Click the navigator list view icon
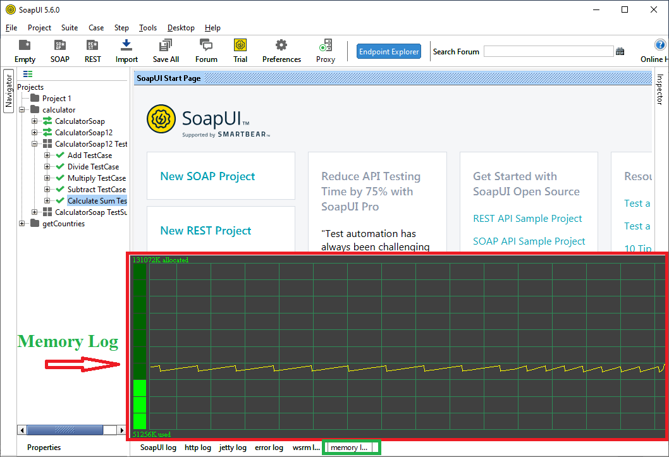 point(28,74)
